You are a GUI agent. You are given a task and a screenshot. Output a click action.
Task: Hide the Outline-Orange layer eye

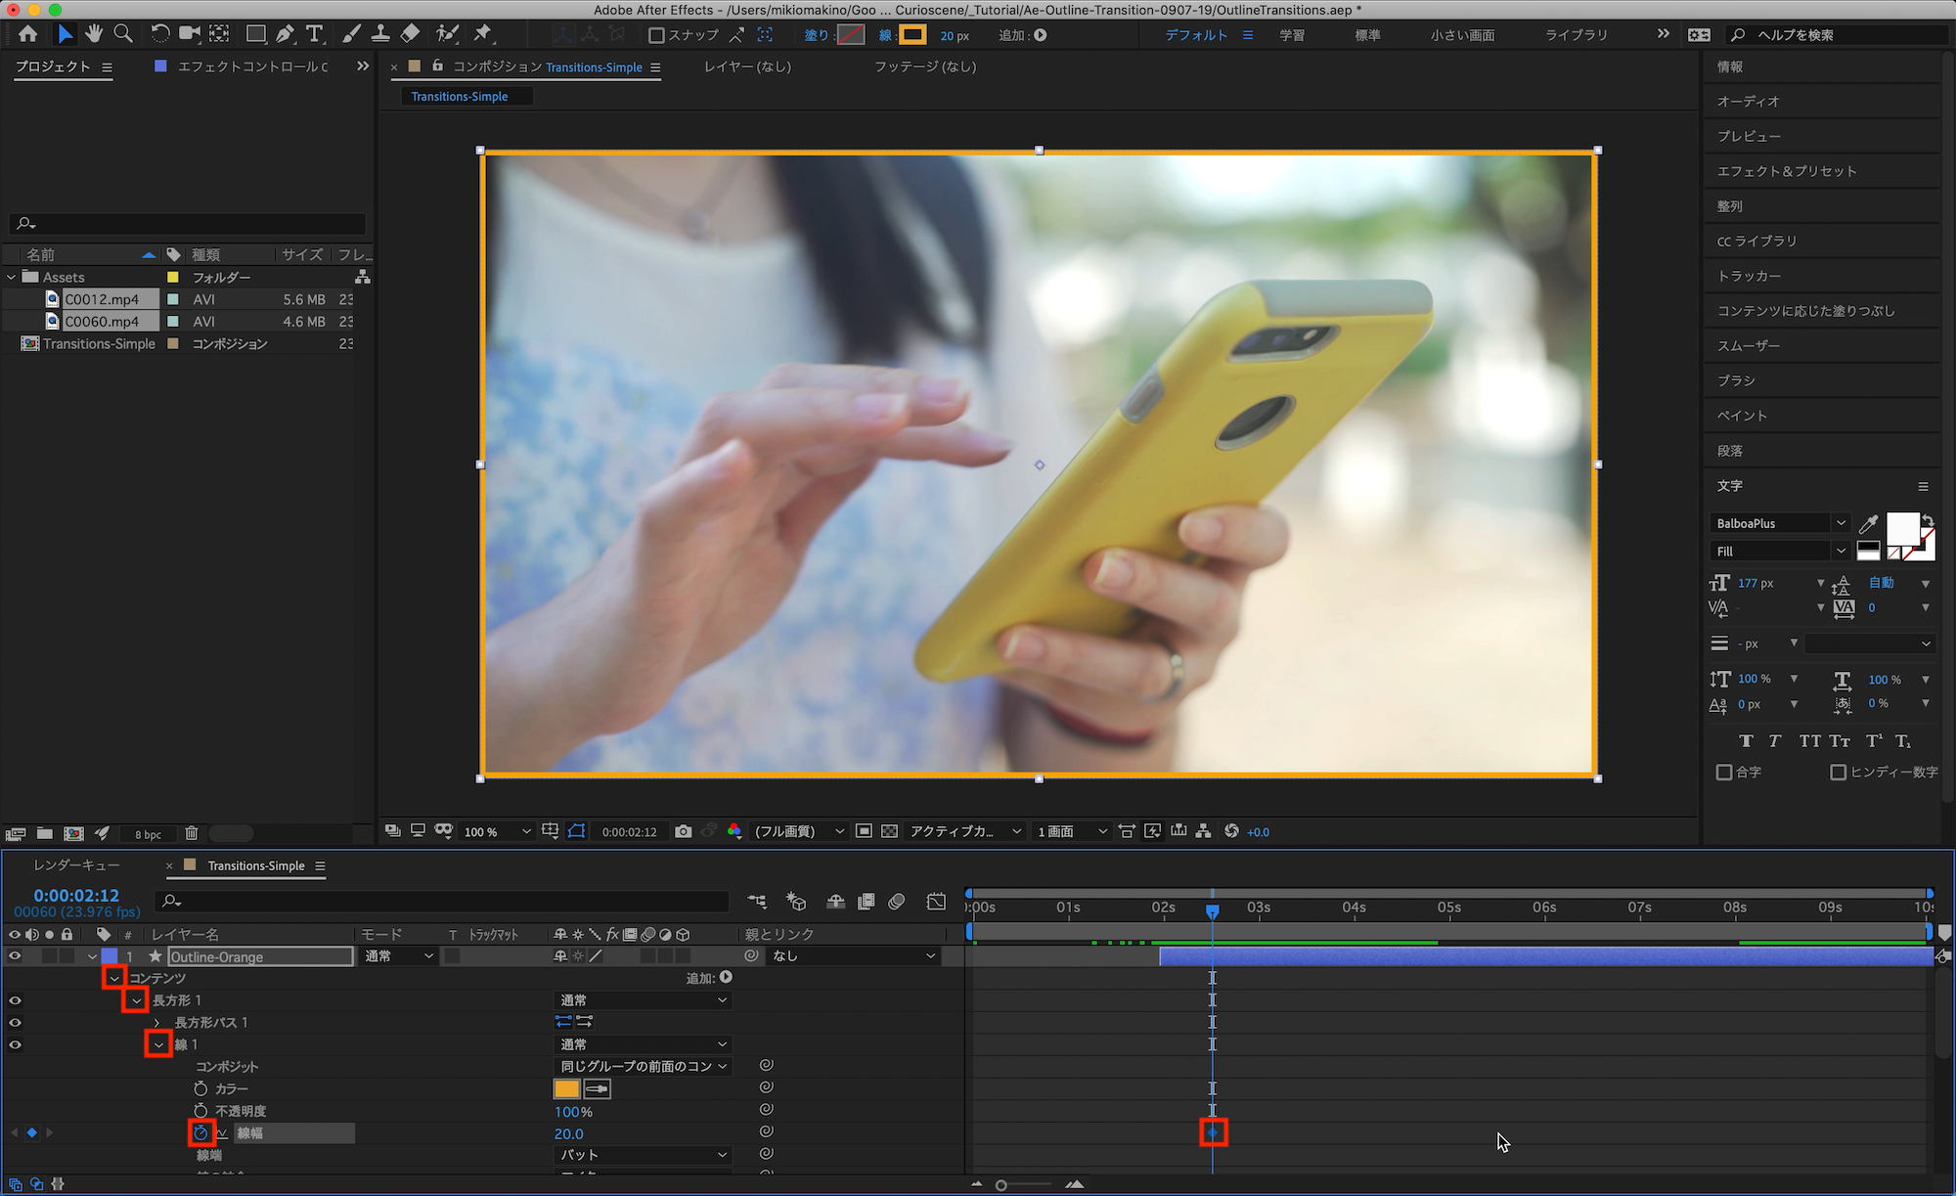tap(15, 956)
